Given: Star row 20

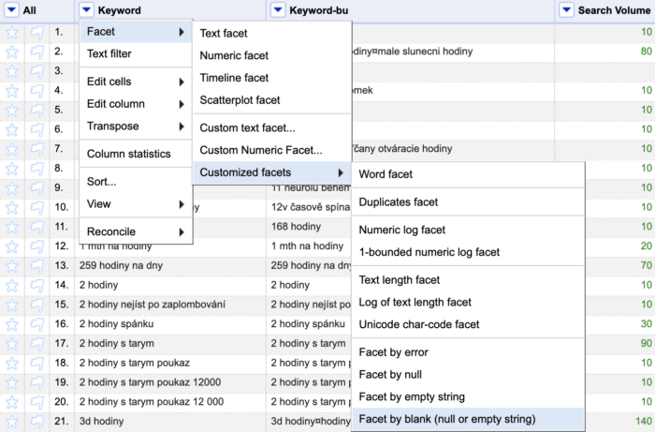Looking at the screenshot, I should coord(12,402).
